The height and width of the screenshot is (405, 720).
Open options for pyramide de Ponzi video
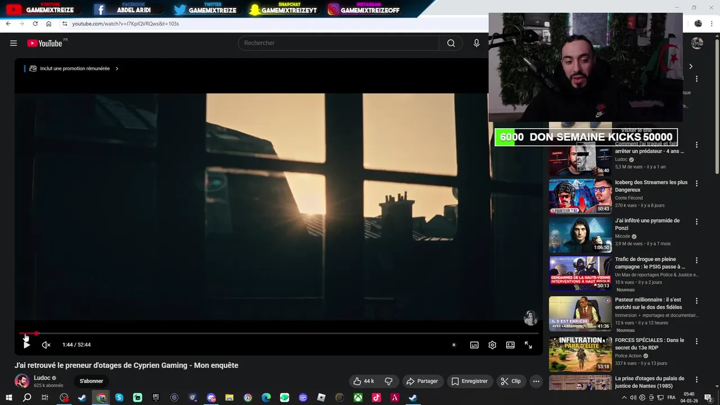[696, 222]
